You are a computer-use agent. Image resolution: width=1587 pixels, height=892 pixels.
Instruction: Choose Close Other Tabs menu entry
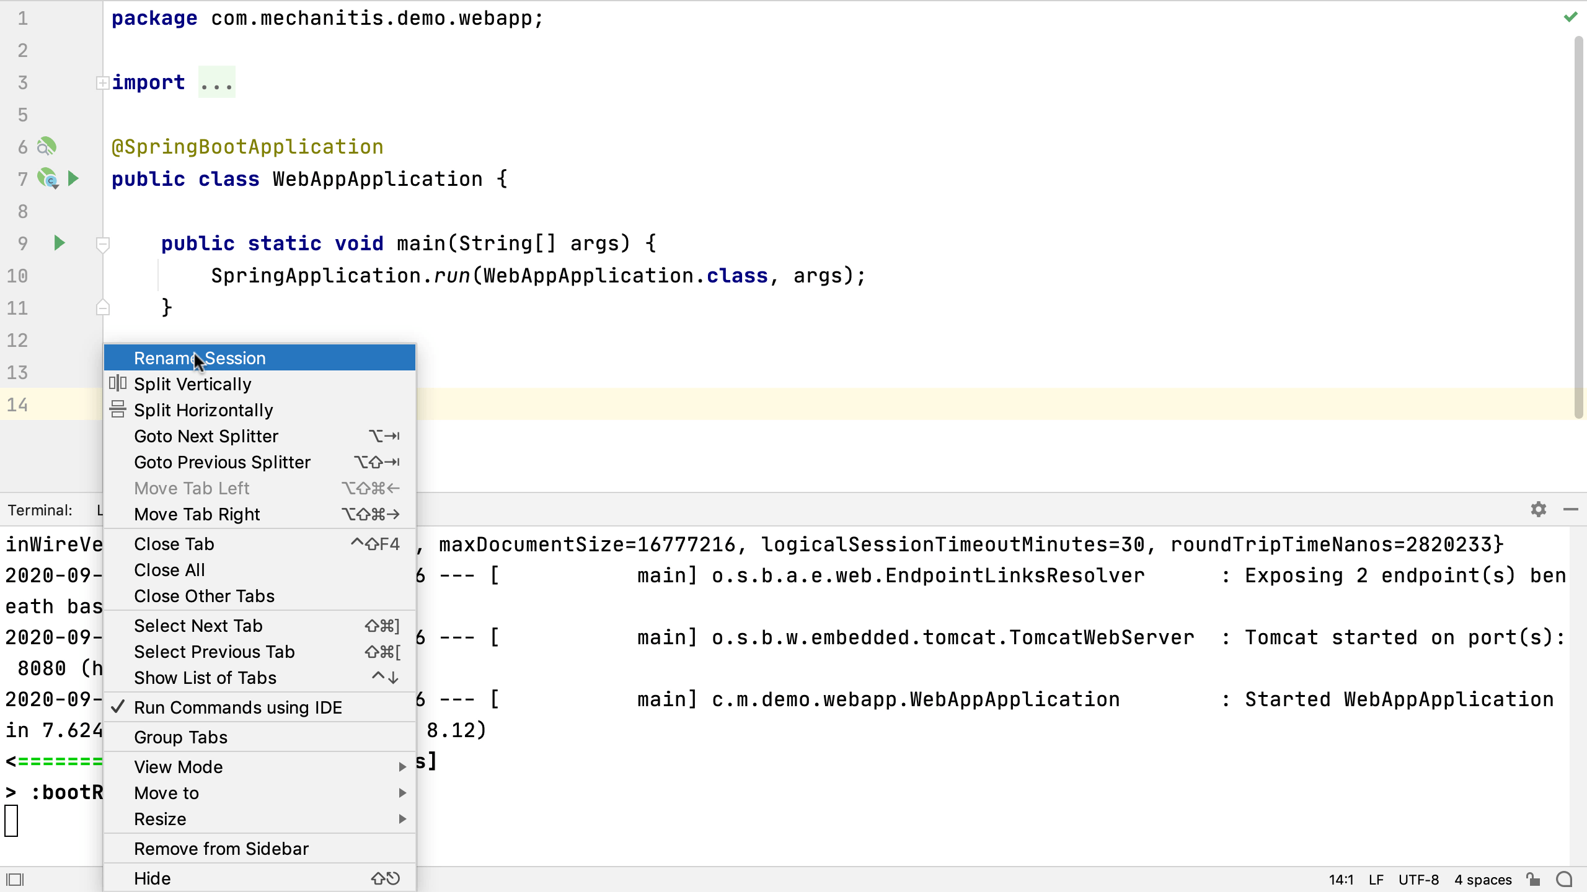pos(204,596)
